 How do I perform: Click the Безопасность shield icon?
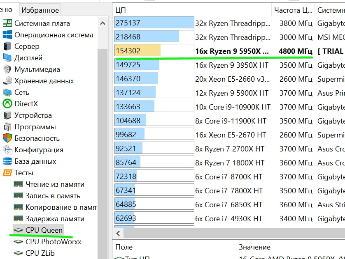click(7, 138)
